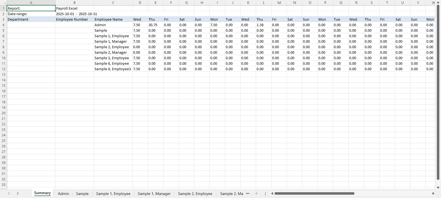This screenshot has width=441, height=198.
Task: Click the Payroll Excel cell
Action: pyautogui.click(x=74, y=8)
